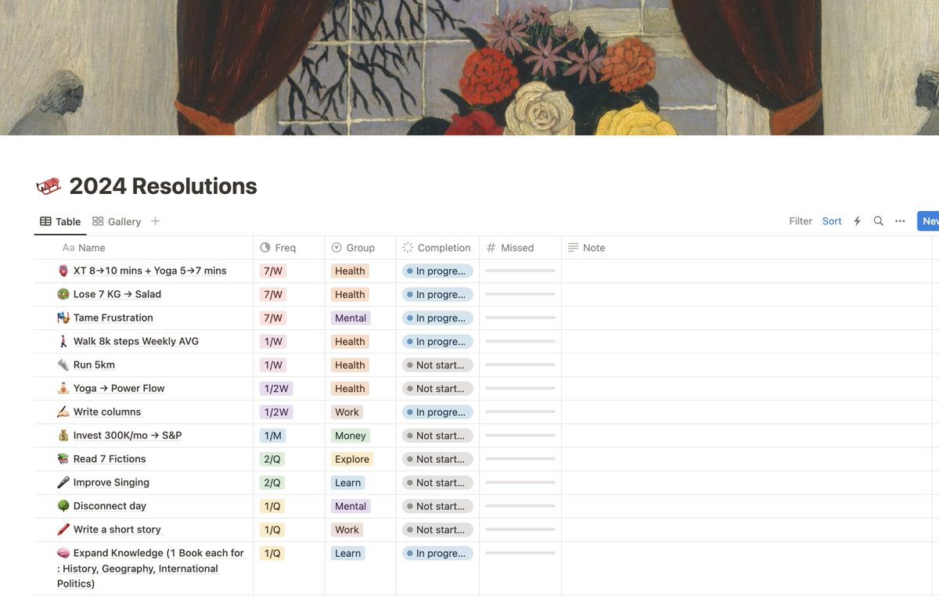939x596 pixels.
Task: Click the salad emoji on Lose 7 KG row
Action: 63,294
